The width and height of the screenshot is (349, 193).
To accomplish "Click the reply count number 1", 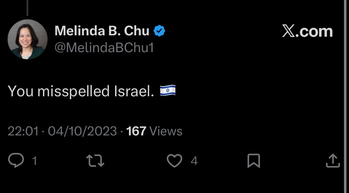I will tap(35, 161).
